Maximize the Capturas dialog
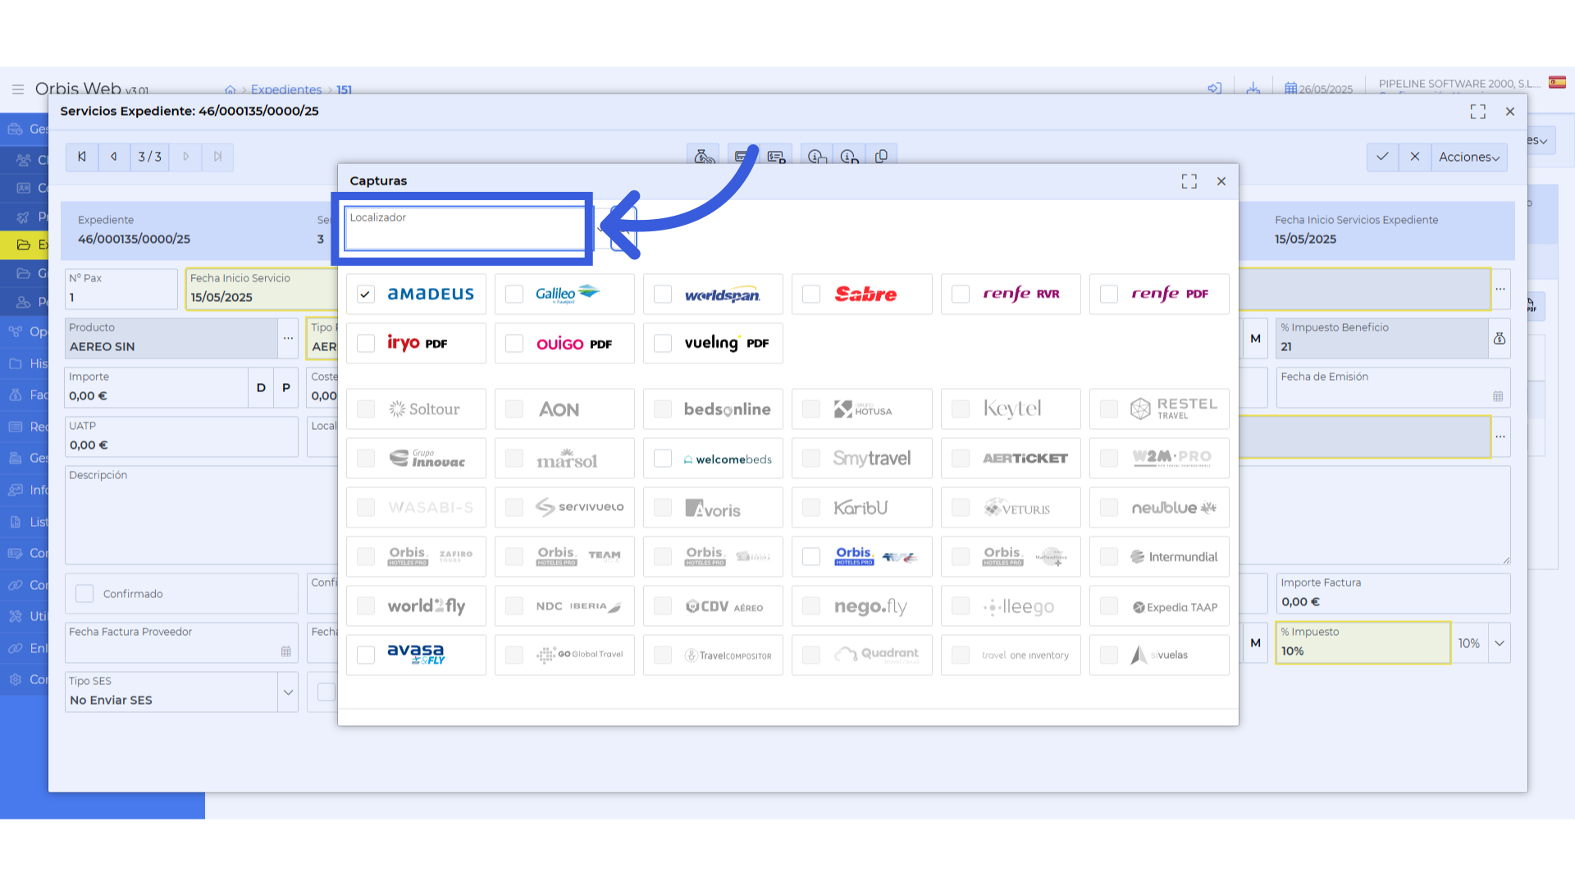 [1189, 181]
